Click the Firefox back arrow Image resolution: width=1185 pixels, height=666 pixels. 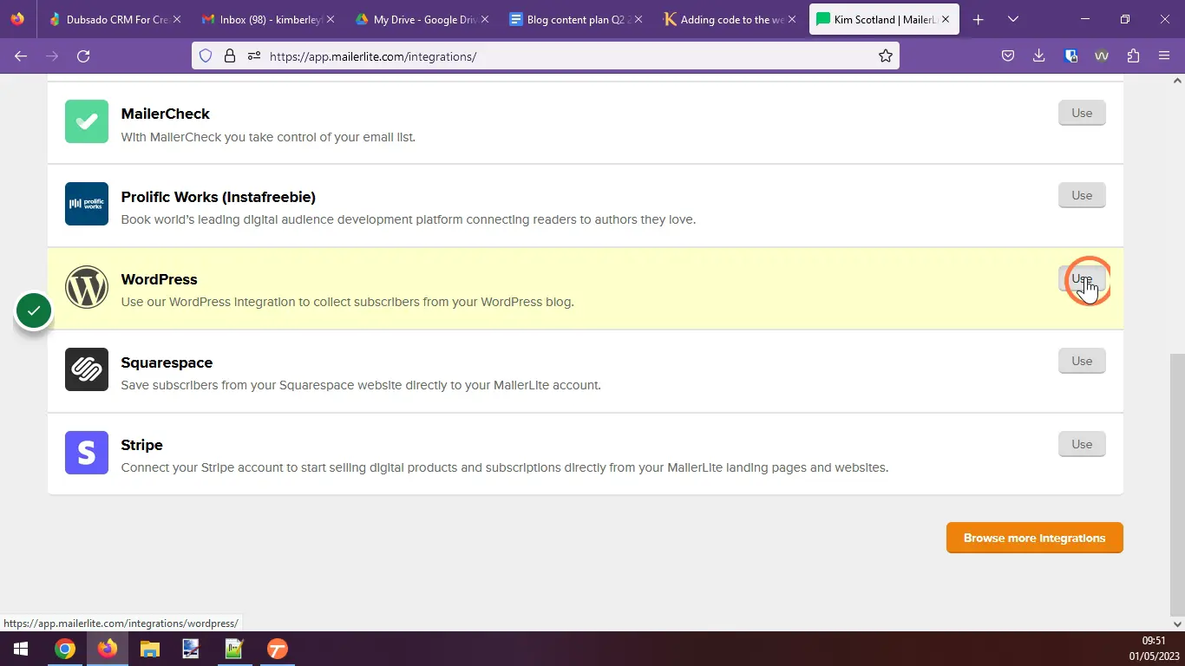[x=21, y=56]
